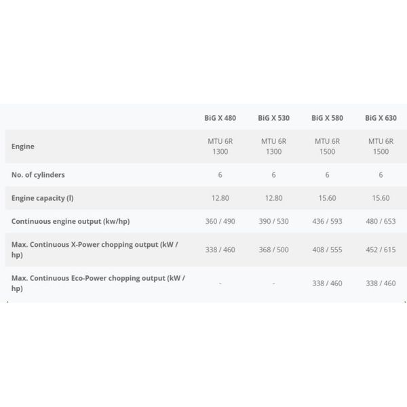Click the Engine row label
Viewport: 407px width, 407px height.
coord(23,147)
